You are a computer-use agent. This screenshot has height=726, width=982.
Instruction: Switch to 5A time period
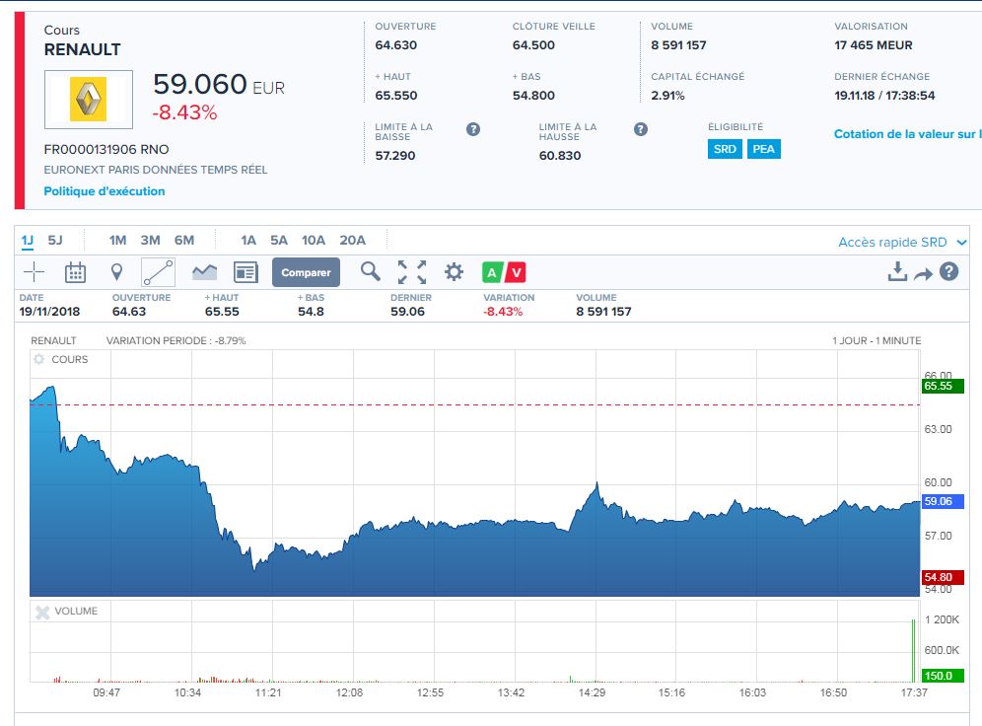click(x=279, y=241)
